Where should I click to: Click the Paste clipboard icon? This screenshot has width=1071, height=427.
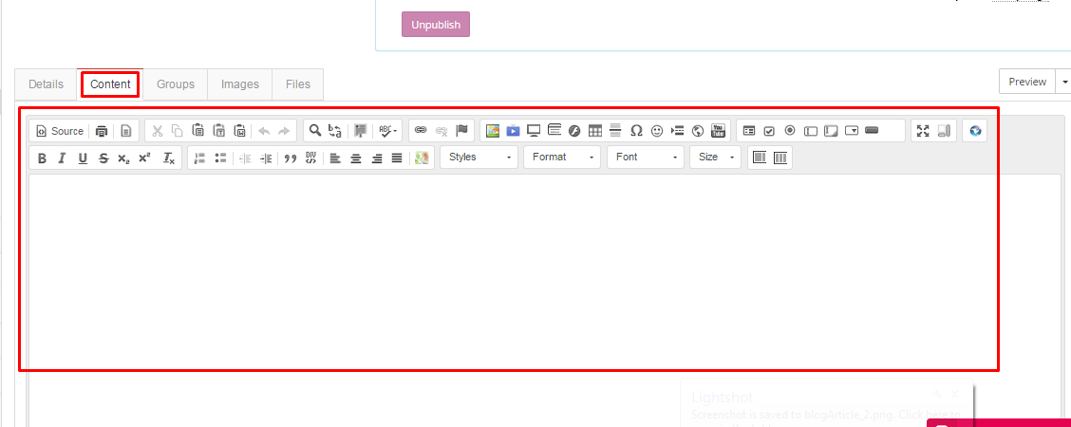click(198, 131)
